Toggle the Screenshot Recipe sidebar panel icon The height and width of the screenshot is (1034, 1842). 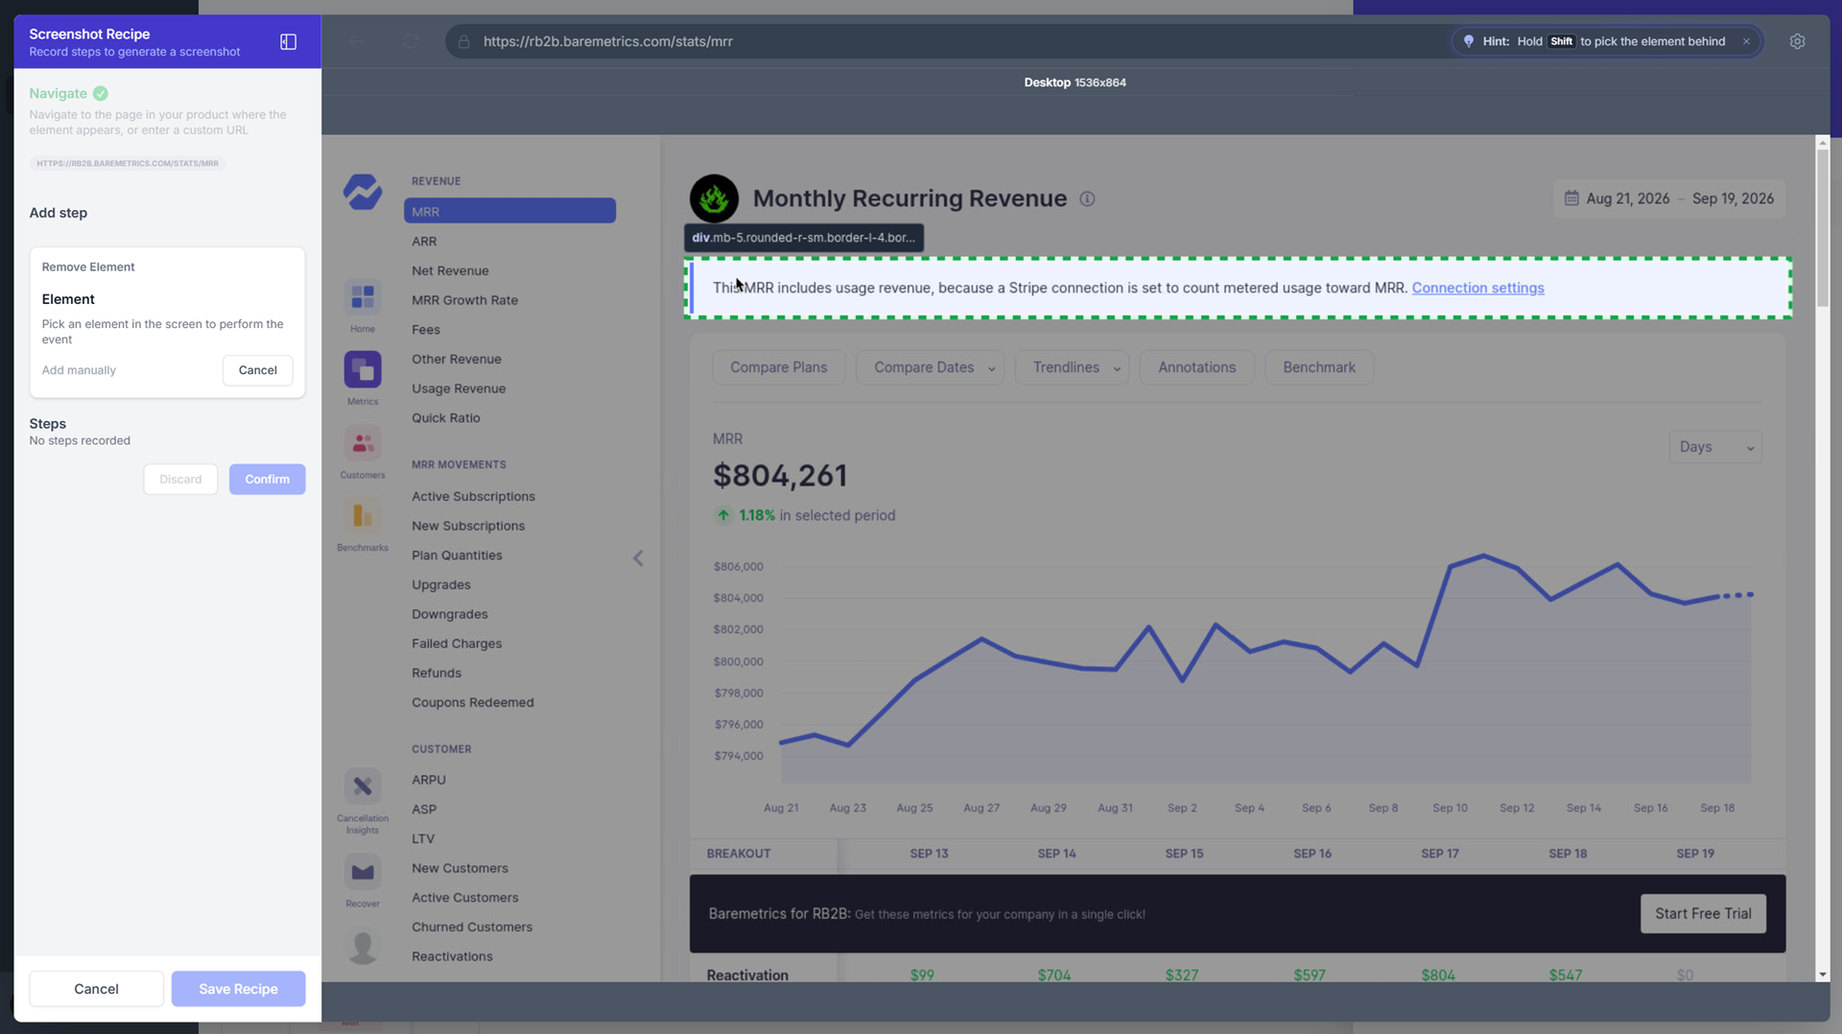tap(288, 42)
